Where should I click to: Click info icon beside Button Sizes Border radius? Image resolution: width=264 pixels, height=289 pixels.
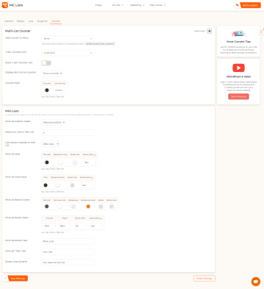click(101, 218)
